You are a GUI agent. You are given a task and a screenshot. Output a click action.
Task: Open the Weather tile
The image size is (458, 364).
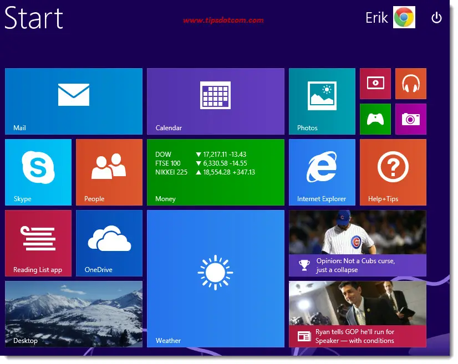click(x=216, y=279)
